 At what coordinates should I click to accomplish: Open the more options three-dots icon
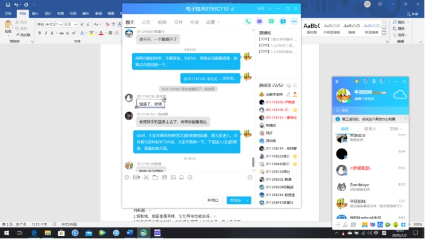[x=294, y=21]
